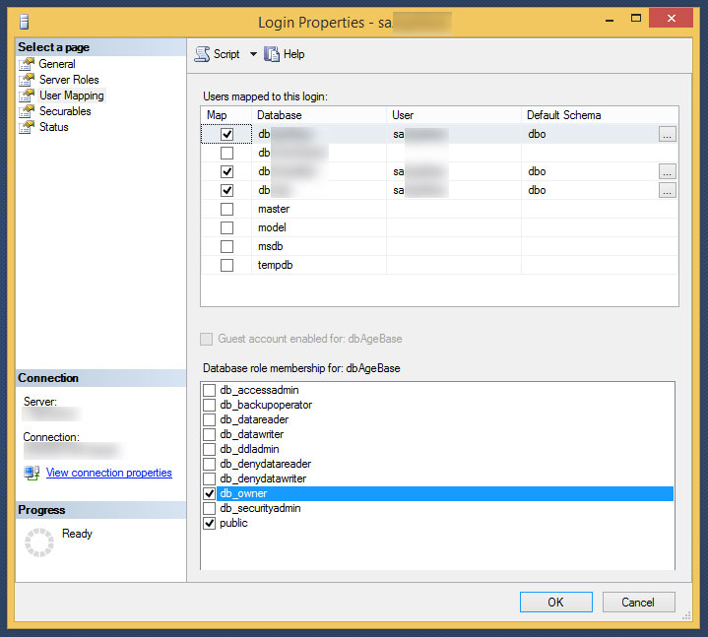The height and width of the screenshot is (637, 708).
Task: Select the master database row text
Action: coord(274,209)
